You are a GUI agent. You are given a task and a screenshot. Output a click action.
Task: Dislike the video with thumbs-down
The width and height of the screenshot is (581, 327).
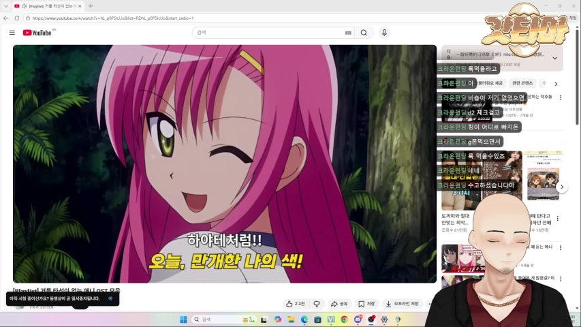pos(317,304)
